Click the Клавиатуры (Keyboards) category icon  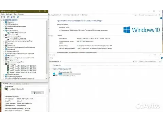pos(6,45)
